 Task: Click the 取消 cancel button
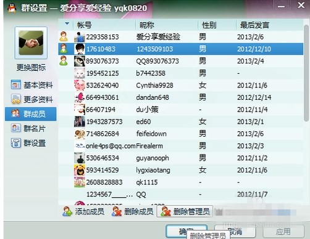tap(235, 232)
